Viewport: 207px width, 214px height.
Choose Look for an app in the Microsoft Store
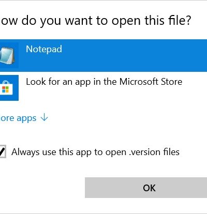[103, 87]
